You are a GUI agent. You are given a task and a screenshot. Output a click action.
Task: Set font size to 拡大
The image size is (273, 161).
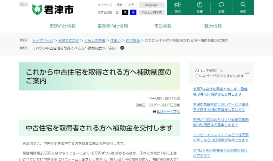131,5
